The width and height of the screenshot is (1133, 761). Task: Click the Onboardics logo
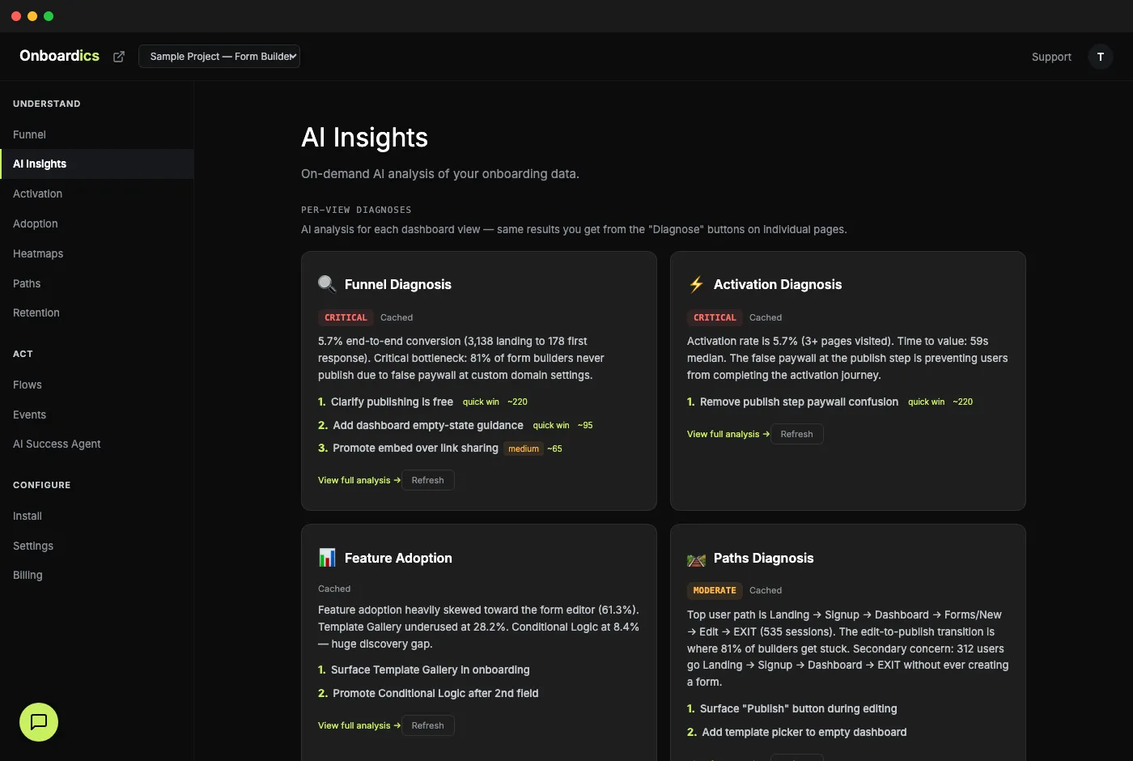click(x=59, y=55)
